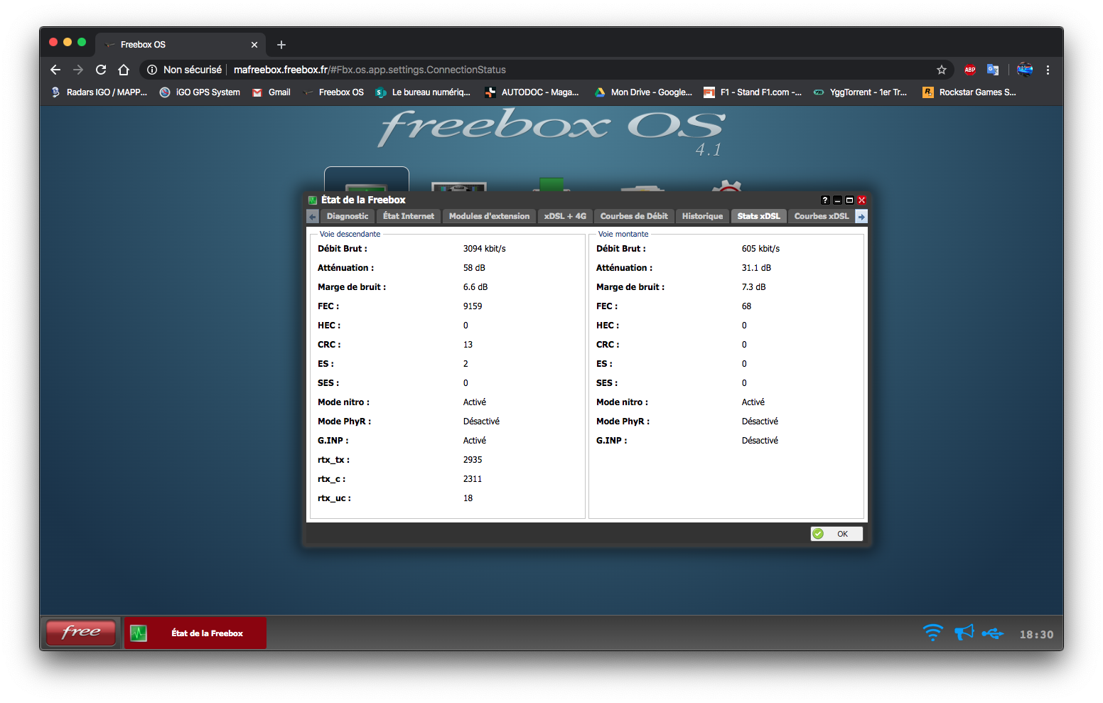The height and width of the screenshot is (703, 1103).
Task: Open the megaphone notifications icon
Action: [x=964, y=633]
